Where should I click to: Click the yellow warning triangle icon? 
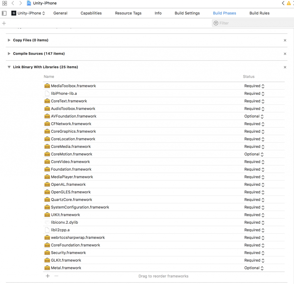click(289, 3)
